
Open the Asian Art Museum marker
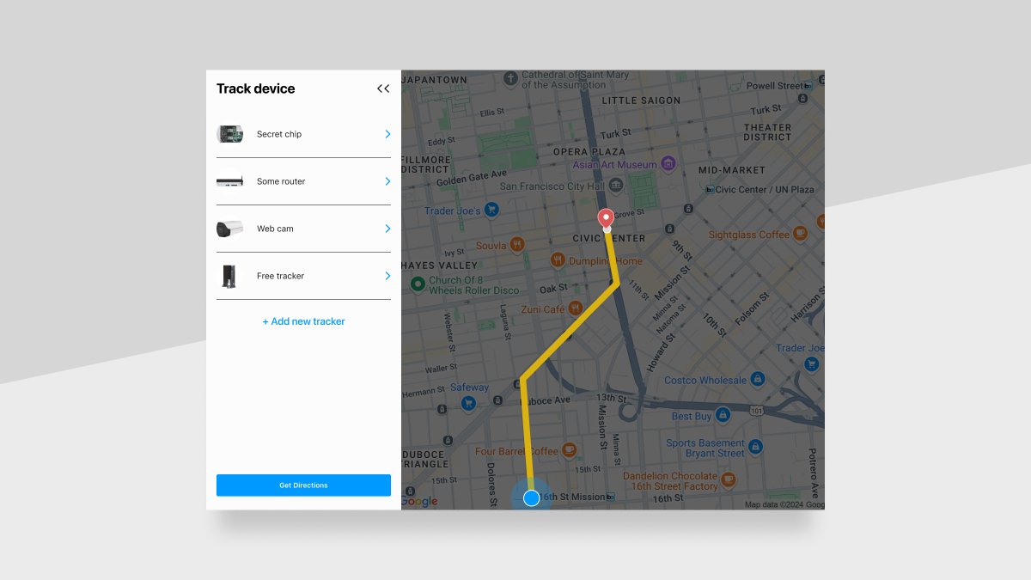tap(667, 164)
